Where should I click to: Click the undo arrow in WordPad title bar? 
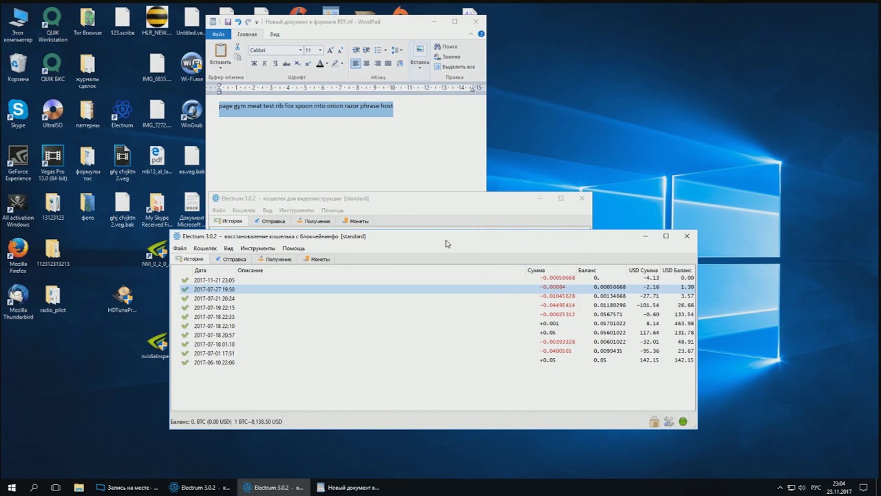[x=238, y=22]
